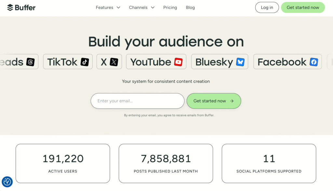The image size is (333, 191).
Task: Select the YouTube play icon
Action: click(x=178, y=62)
